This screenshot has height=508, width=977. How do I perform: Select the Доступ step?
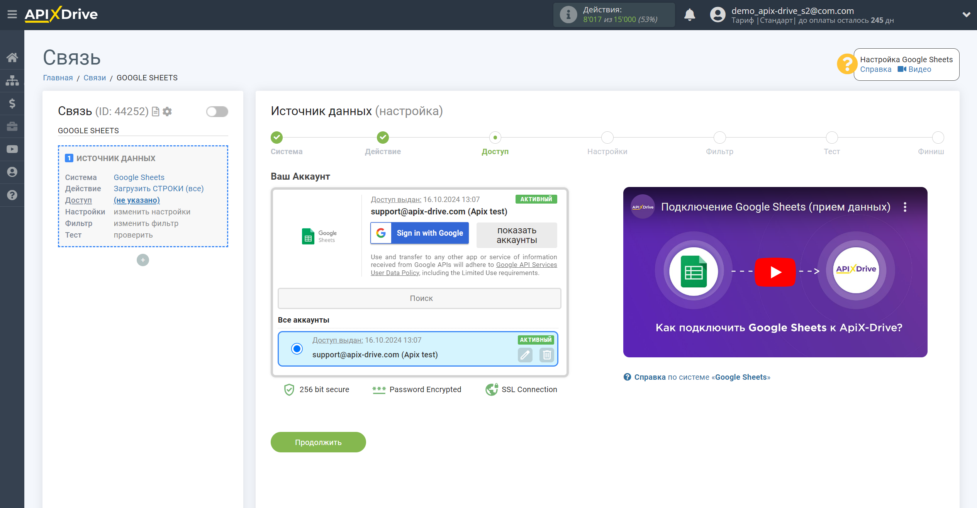pyautogui.click(x=495, y=138)
